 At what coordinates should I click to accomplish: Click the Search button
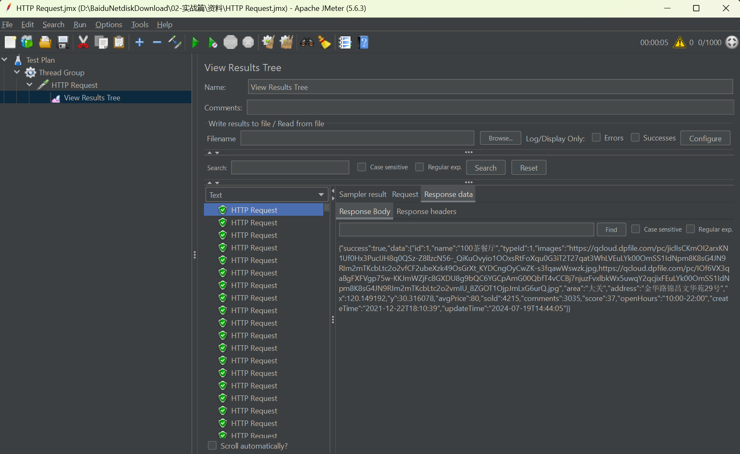pyautogui.click(x=486, y=168)
